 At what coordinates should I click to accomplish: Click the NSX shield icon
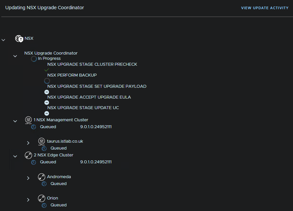19,39
